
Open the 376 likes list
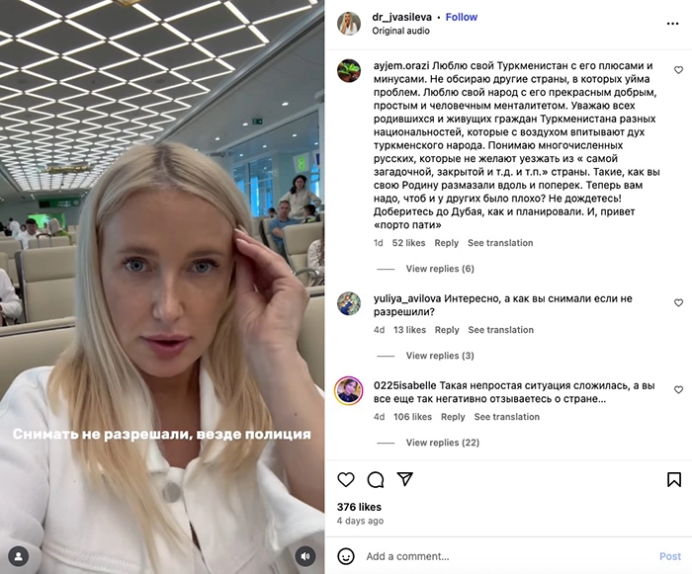(x=359, y=507)
